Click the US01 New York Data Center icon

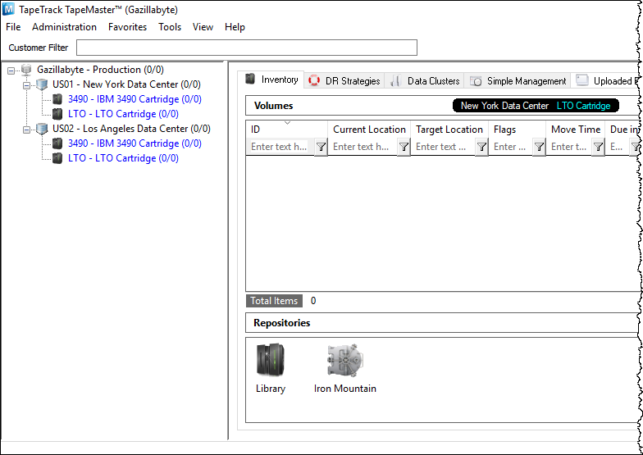[42, 84]
